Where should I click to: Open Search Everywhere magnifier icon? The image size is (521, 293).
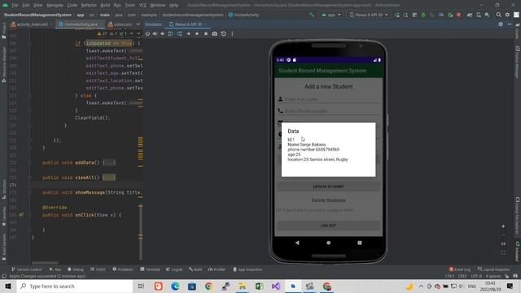coord(498,15)
